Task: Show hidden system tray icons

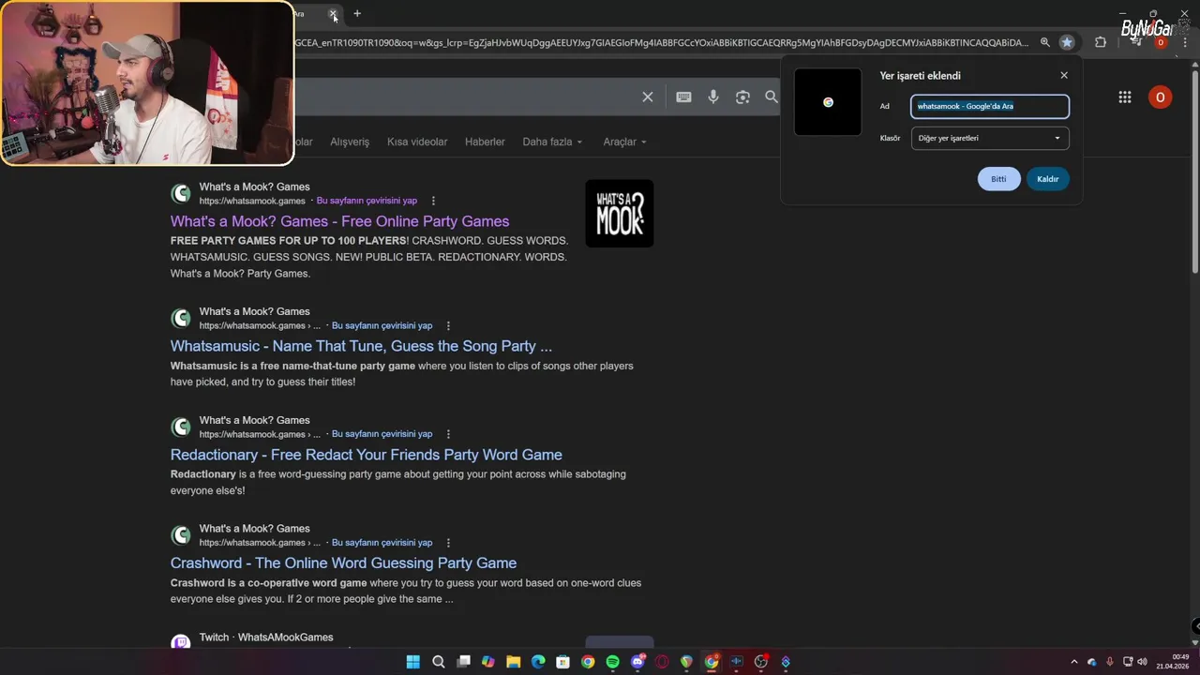Action: tap(1074, 662)
